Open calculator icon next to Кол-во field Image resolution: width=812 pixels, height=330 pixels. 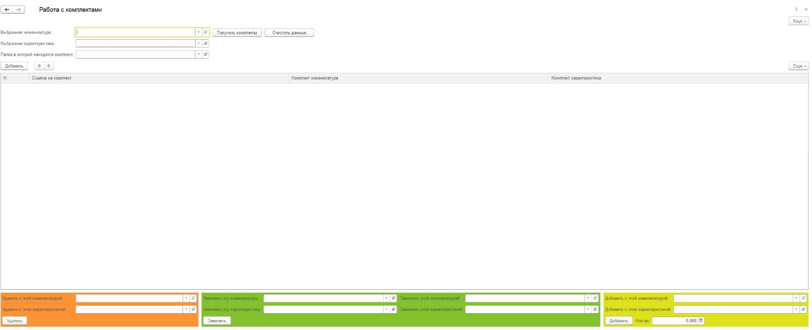(x=701, y=321)
